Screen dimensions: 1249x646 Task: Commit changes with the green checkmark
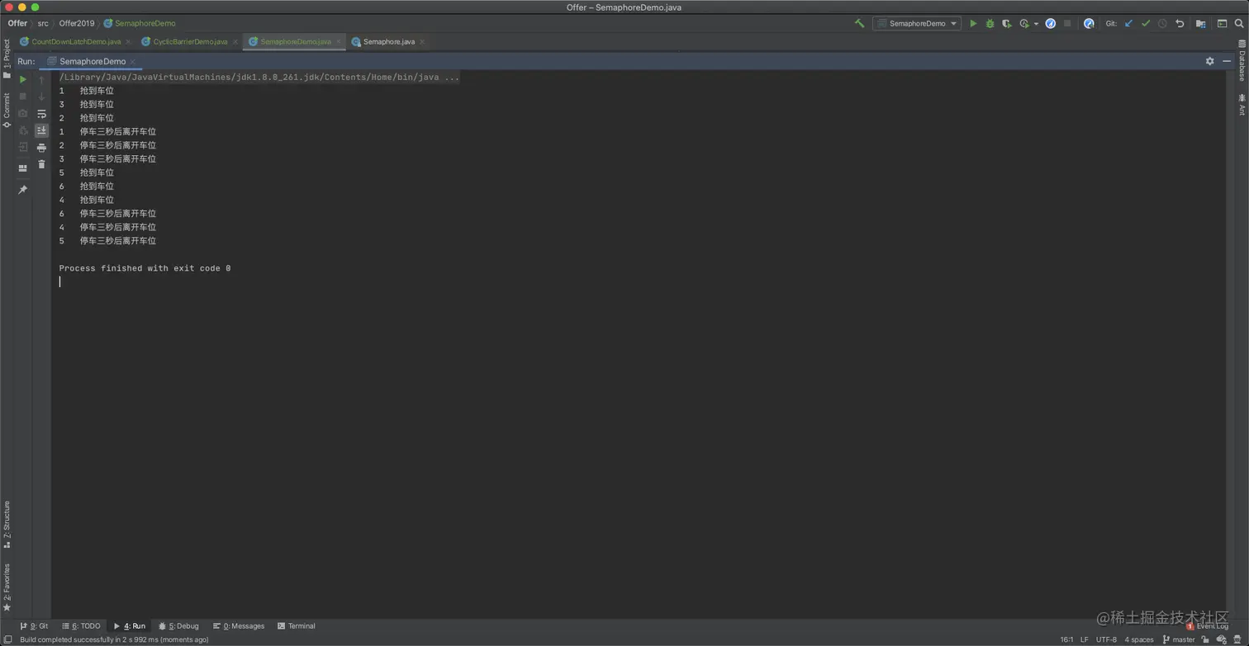coord(1146,23)
